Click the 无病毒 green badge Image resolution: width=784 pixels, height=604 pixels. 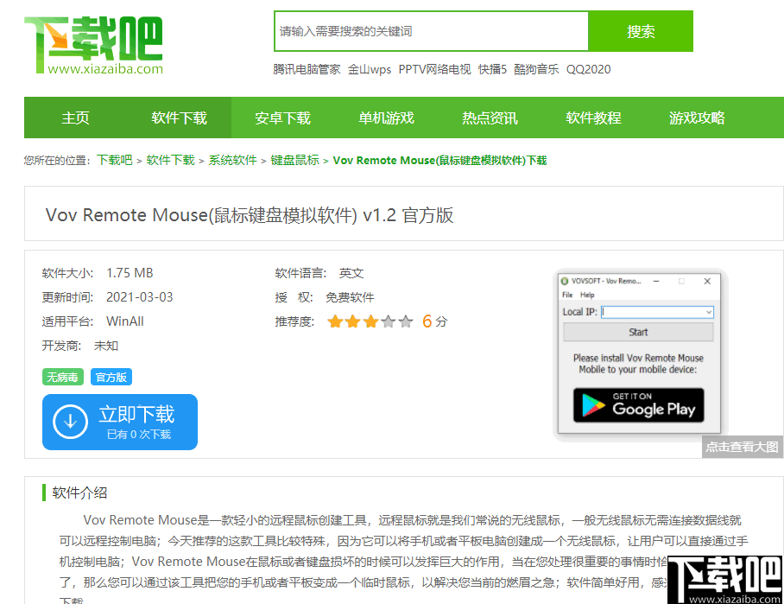click(x=62, y=377)
